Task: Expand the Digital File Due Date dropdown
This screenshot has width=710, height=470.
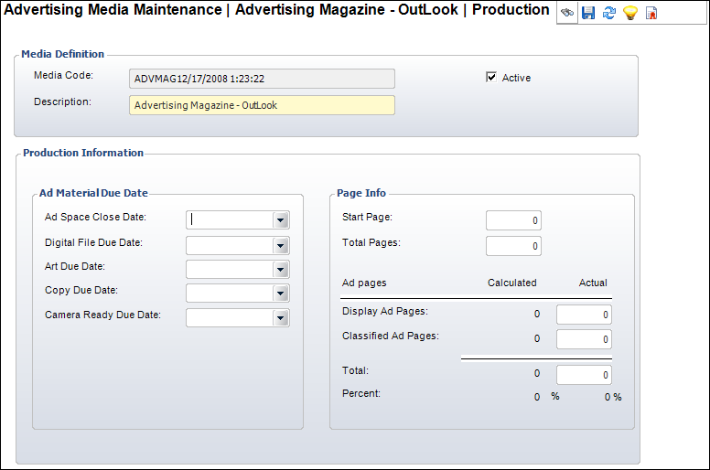Action: [281, 245]
